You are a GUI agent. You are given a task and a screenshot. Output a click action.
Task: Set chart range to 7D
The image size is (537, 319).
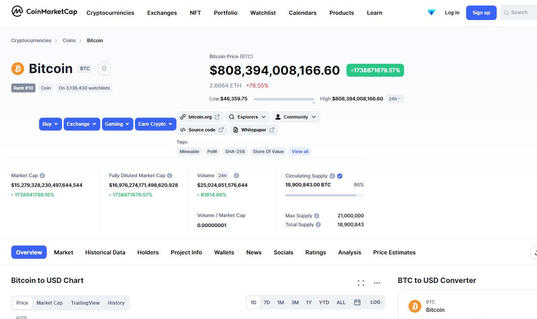coord(267,302)
